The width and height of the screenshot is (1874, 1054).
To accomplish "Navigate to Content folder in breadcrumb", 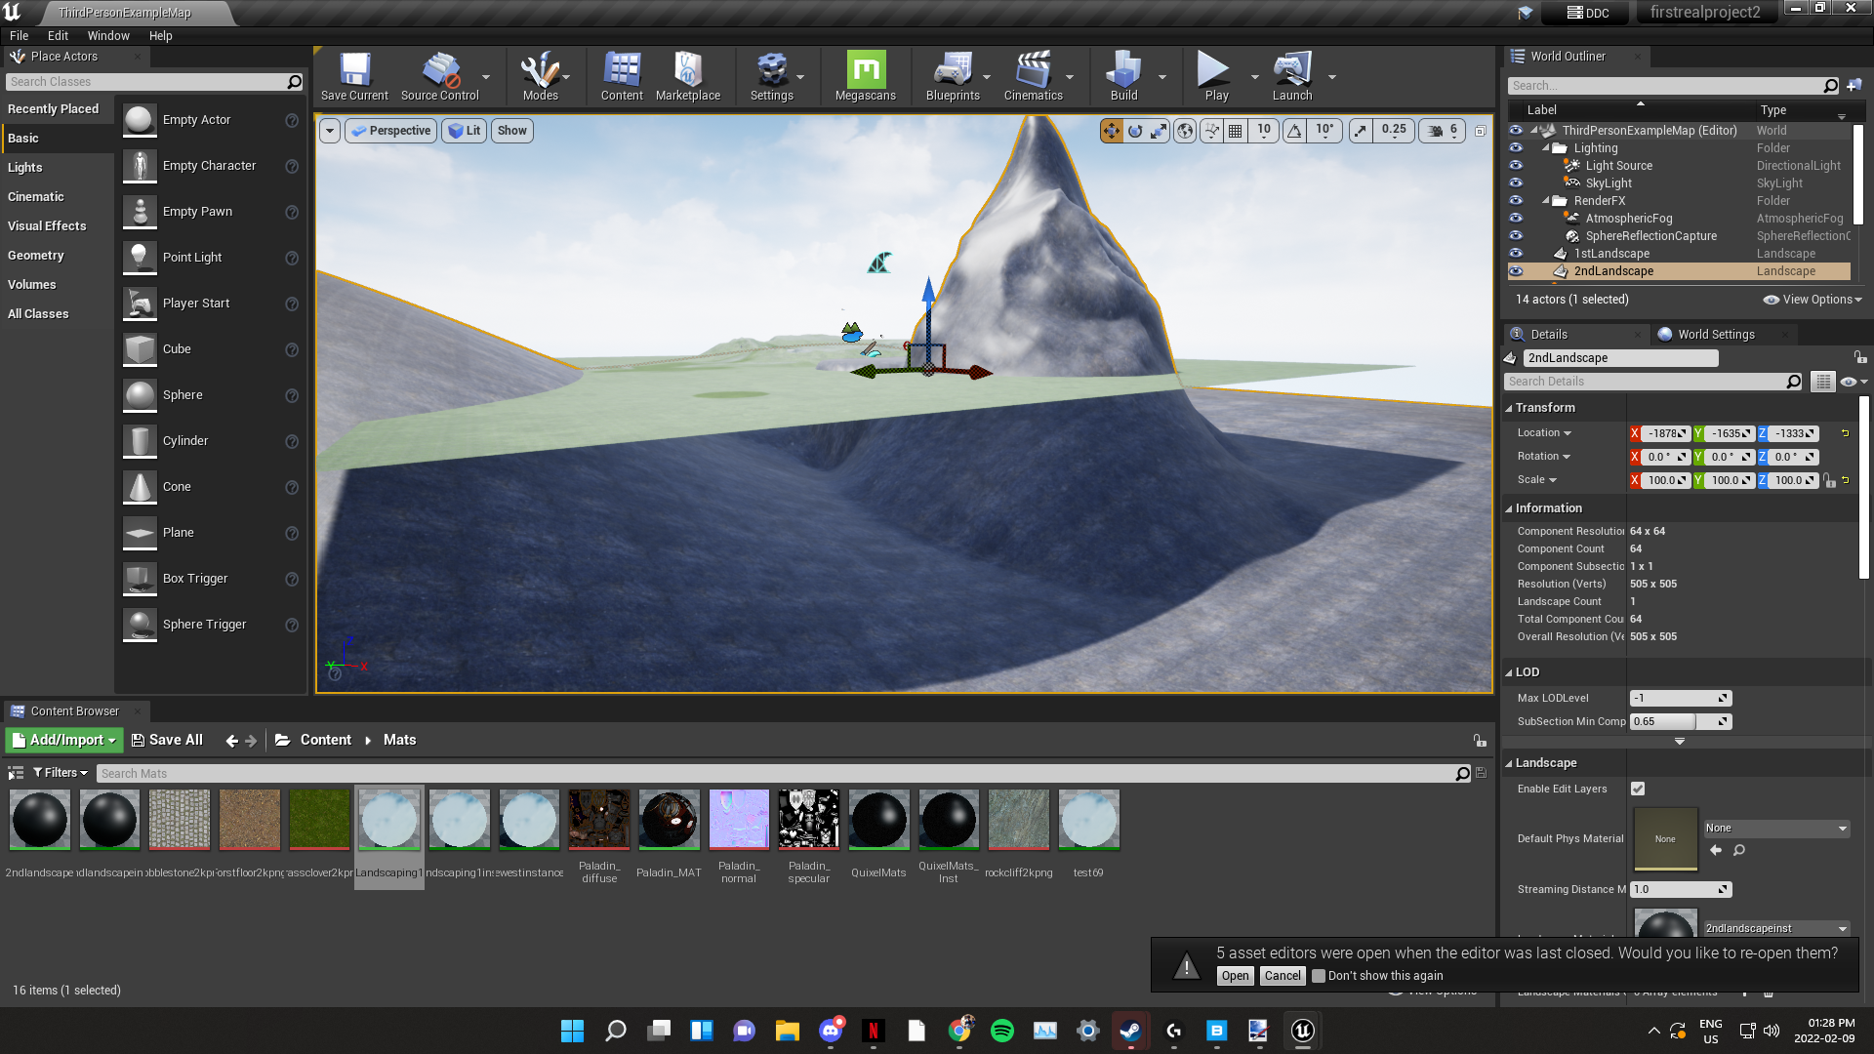I will point(325,741).
